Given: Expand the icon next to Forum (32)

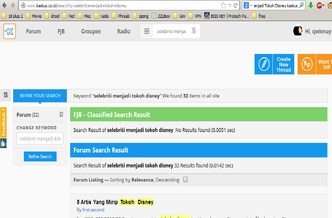Looking at the screenshot, I should click(62, 114).
